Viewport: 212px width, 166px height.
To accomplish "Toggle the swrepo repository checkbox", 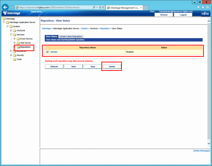I will tap(47, 52).
